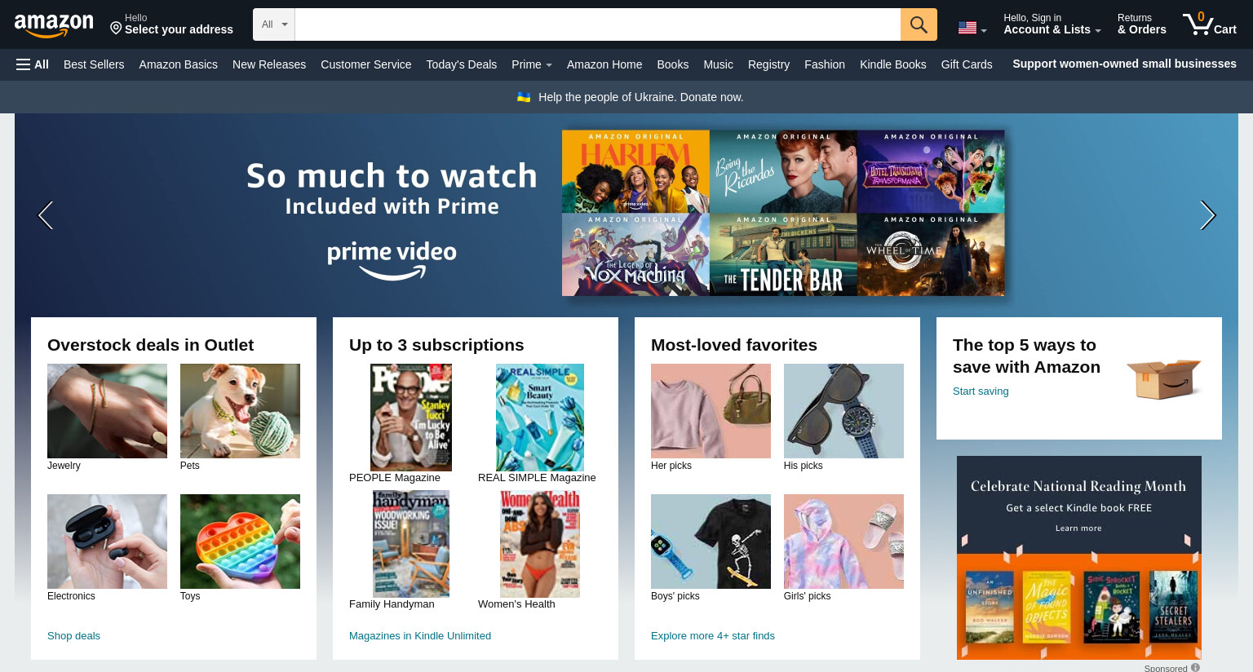Open Harlem show thumbnail
The image size is (1253, 672).
coord(635,171)
